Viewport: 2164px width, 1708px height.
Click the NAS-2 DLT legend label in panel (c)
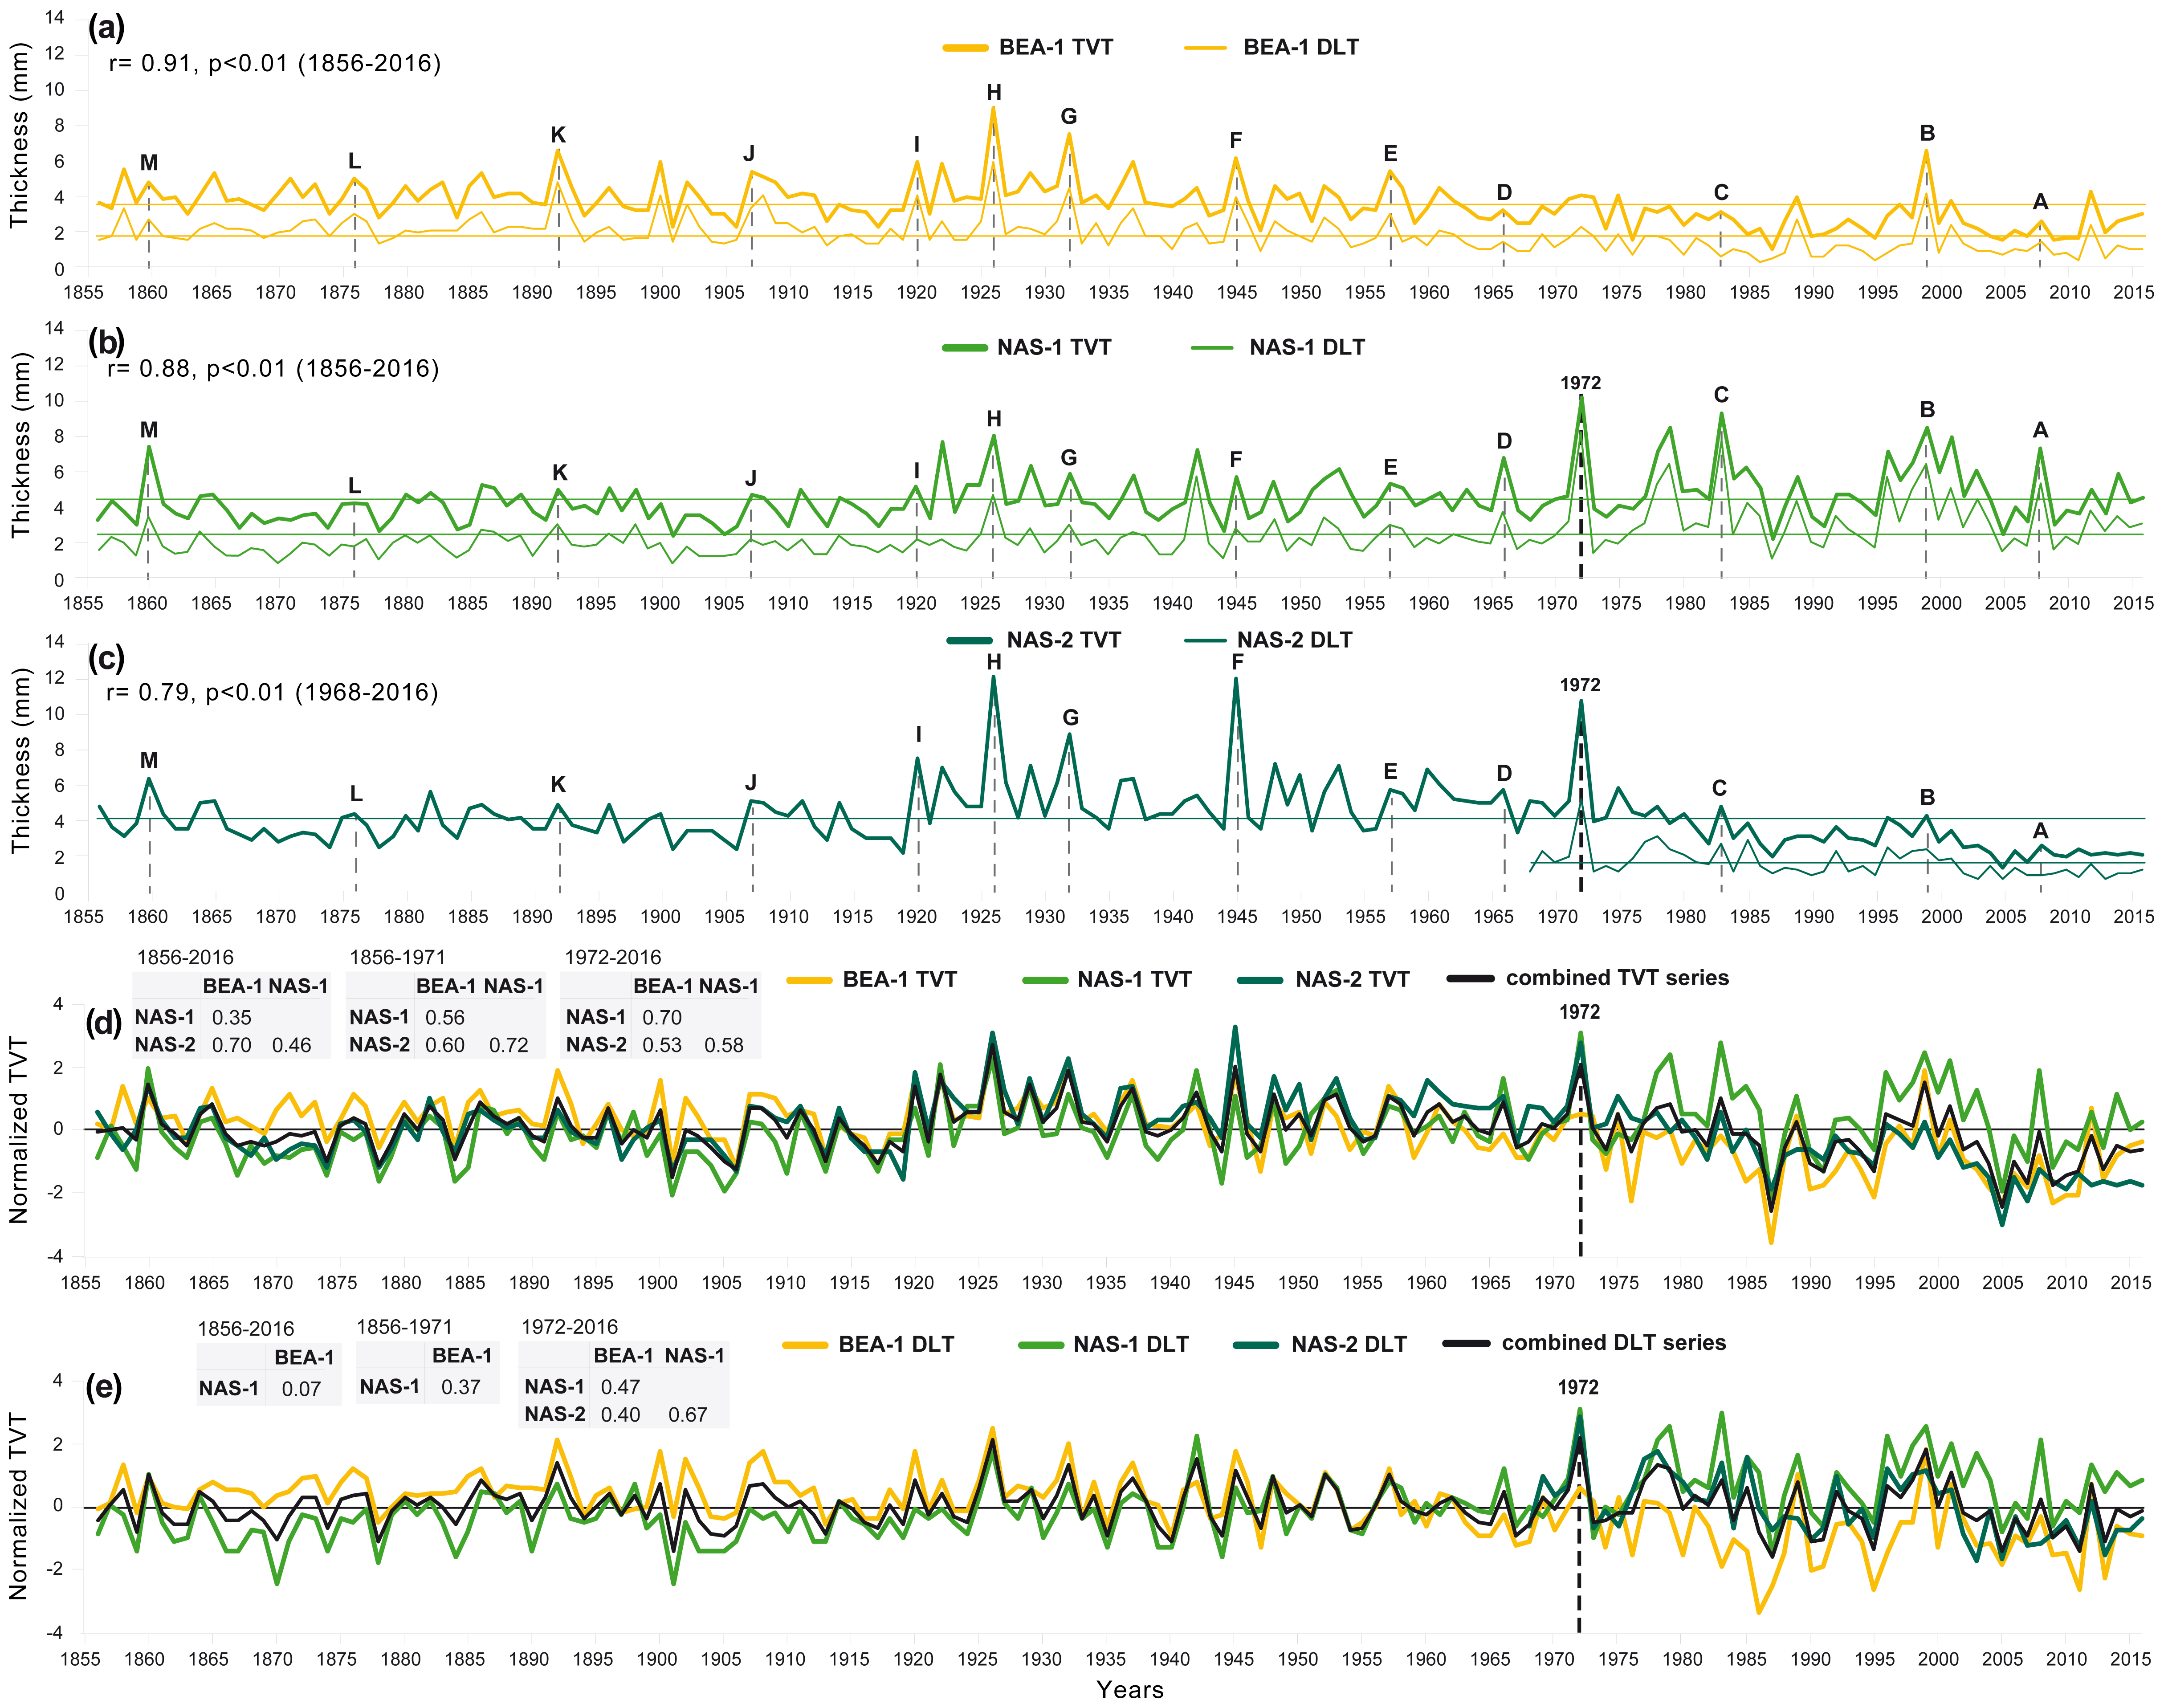[x=1294, y=640]
